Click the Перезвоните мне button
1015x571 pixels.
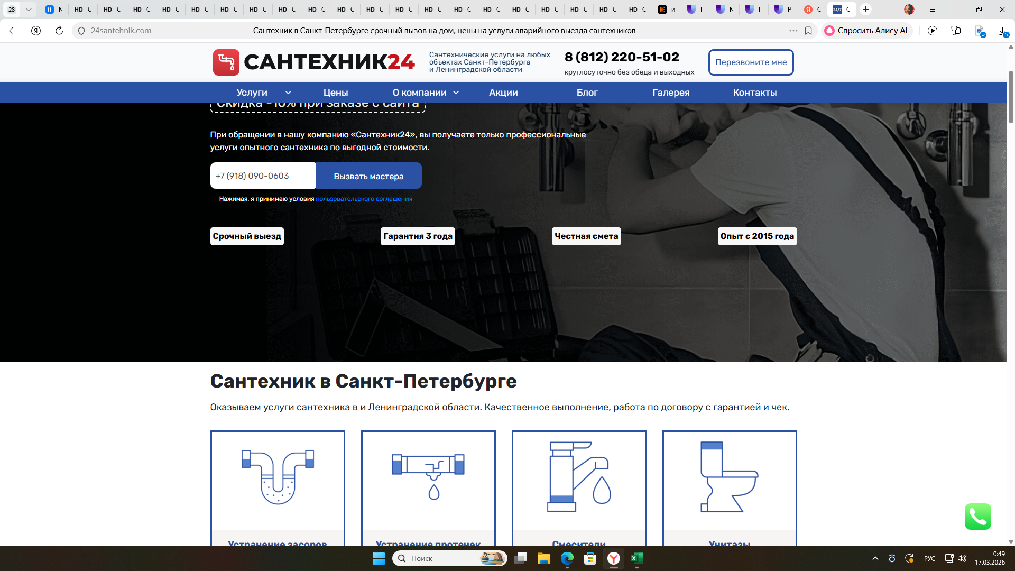coord(751,62)
